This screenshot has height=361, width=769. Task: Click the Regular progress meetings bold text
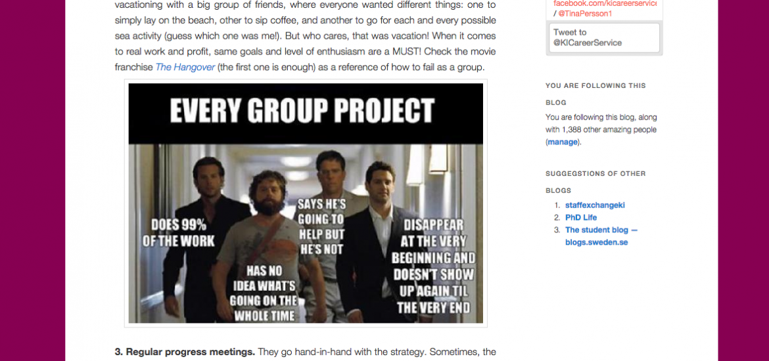click(x=185, y=352)
